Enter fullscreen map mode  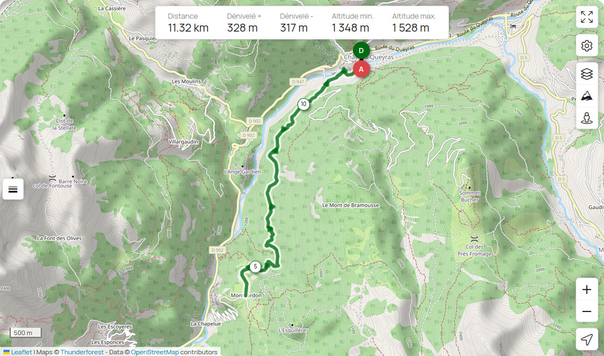[x=586, y=17]
